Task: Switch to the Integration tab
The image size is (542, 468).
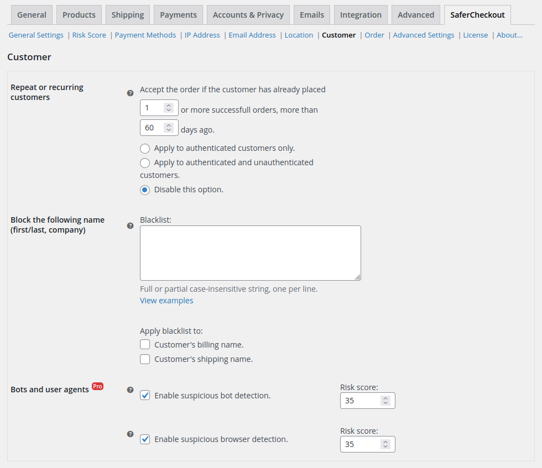Action: tap(361, 15)
